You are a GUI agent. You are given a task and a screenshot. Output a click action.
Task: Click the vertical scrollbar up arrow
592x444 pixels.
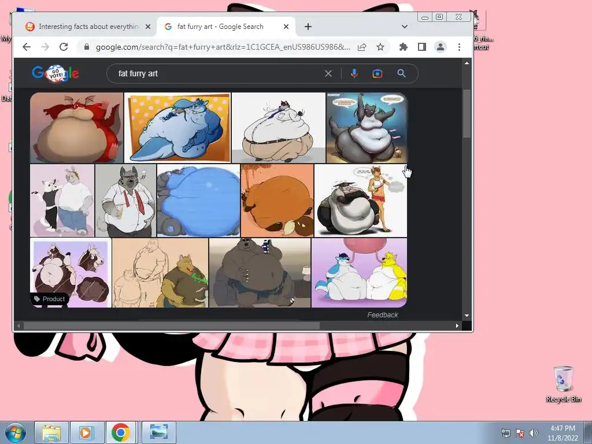point(467,63)
